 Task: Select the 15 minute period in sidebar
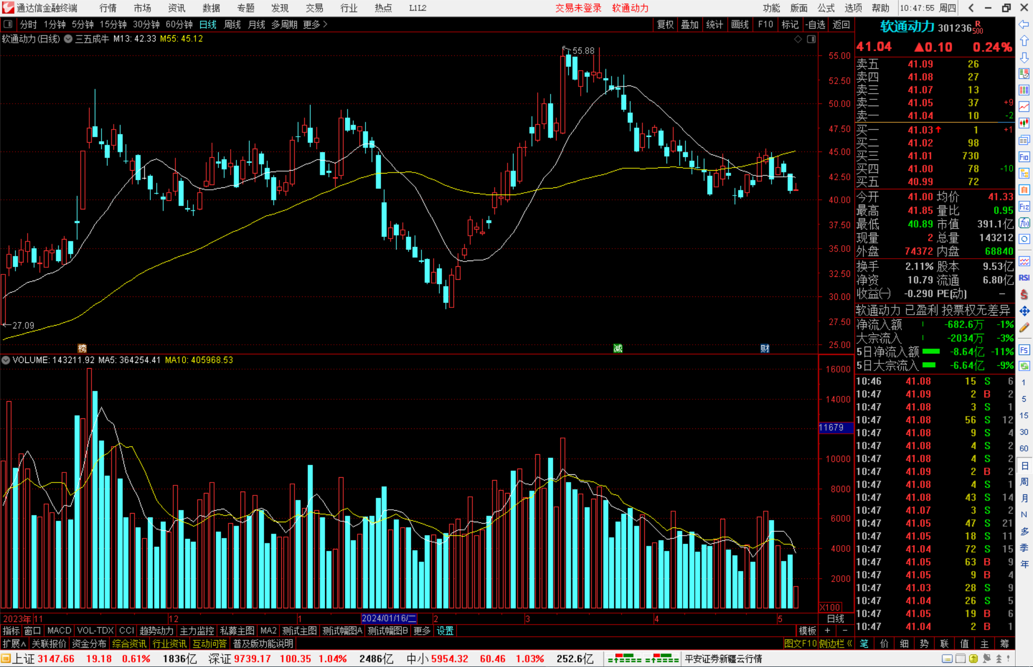point(1024,416)
